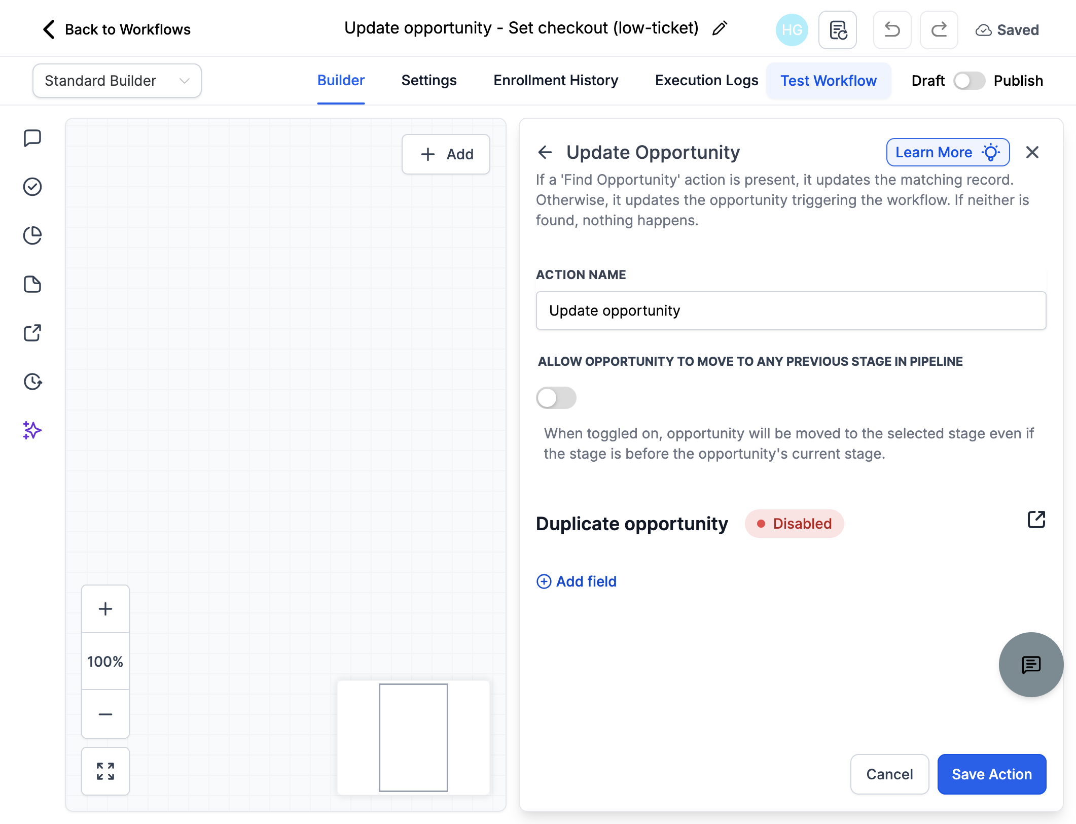Zoom out the canvas with minus

[105, 714]
